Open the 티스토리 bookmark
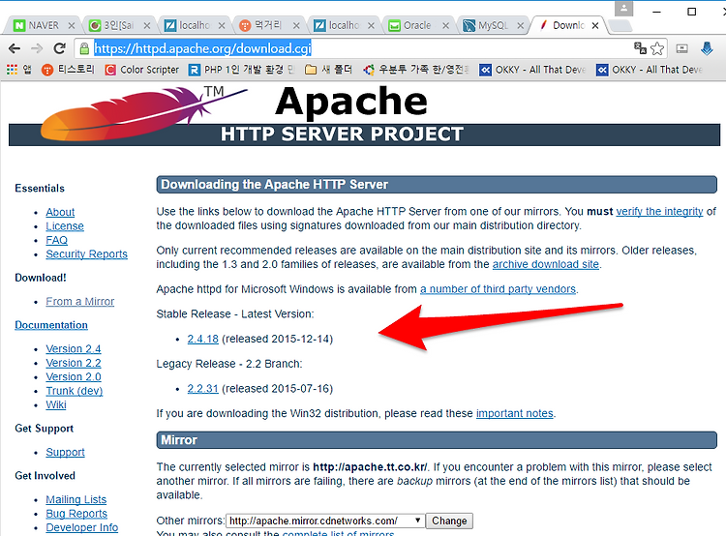The height and width of the screenshot is (536, 726). (68, 70)
